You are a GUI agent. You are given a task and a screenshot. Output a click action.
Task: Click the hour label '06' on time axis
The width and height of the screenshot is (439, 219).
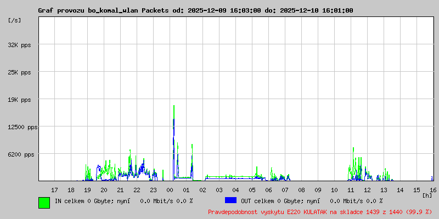point(268,190)
